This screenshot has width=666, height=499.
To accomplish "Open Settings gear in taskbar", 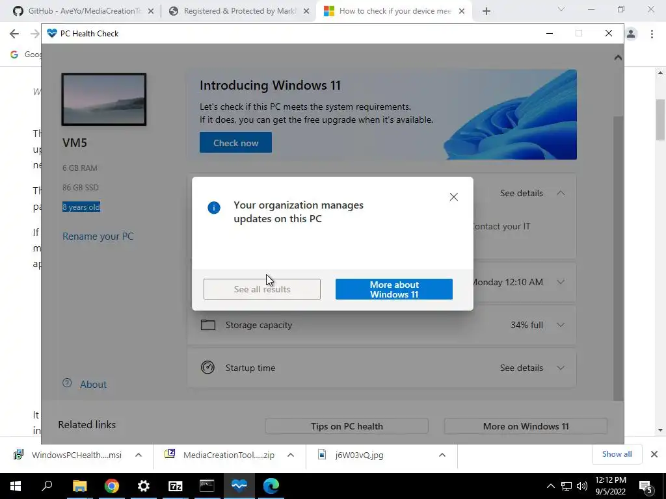I will click(144, 486).
